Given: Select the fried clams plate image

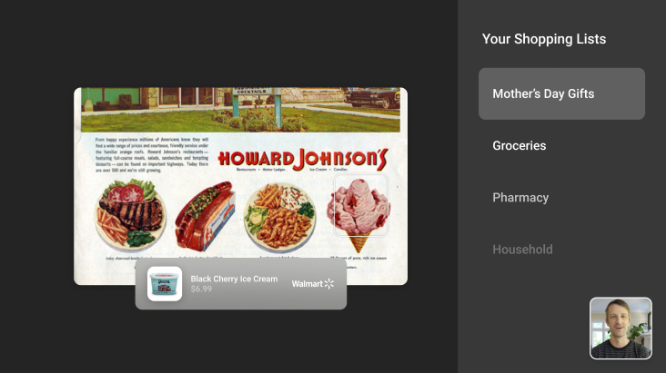Looking at the screenshot, I should (280, 218).
